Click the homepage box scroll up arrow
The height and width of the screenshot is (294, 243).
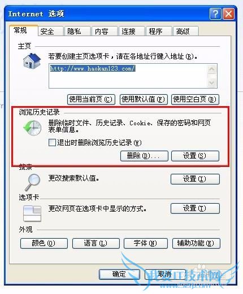click(211, 69)
